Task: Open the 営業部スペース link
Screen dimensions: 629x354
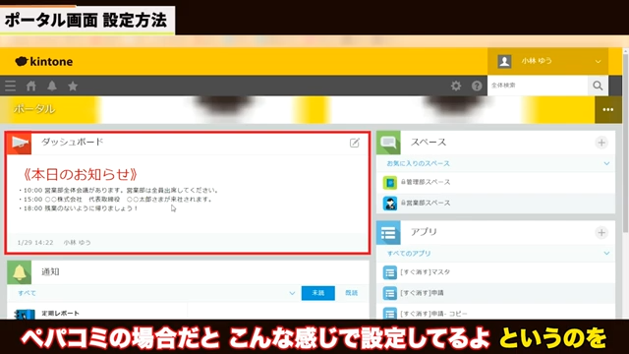Action: point(429,204)
